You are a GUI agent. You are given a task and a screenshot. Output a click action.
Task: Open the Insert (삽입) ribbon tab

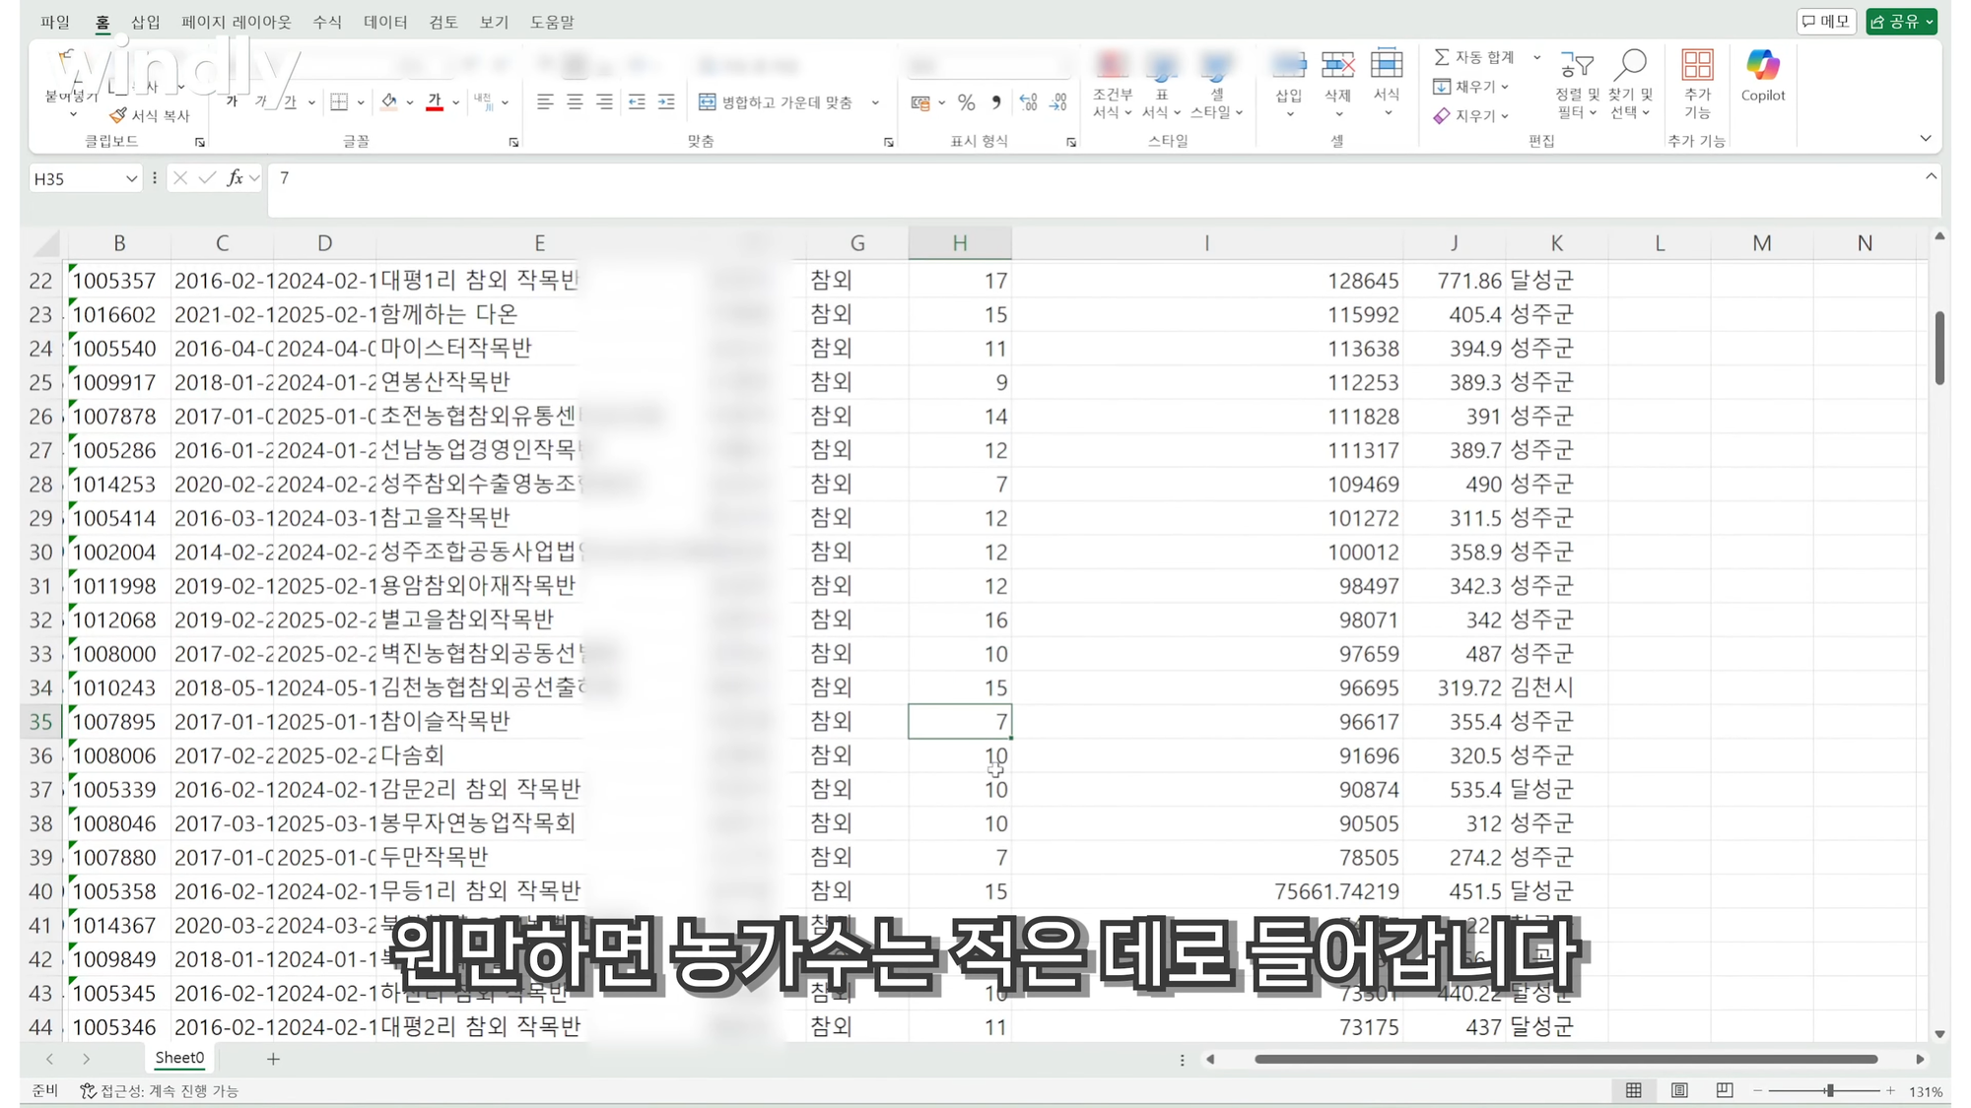click(146, 22)
